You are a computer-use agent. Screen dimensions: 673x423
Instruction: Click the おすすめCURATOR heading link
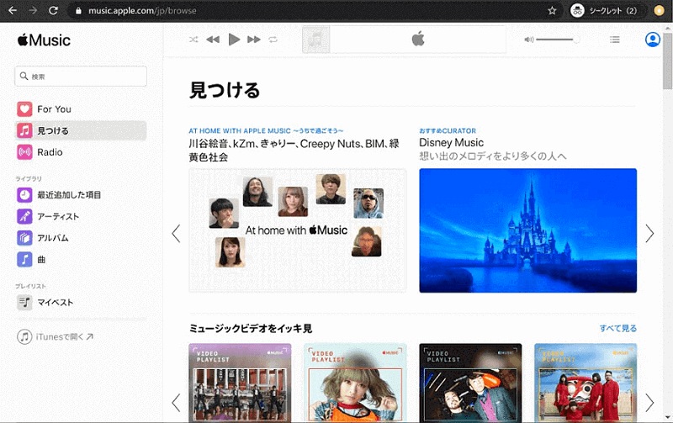(x=448, y=131)
